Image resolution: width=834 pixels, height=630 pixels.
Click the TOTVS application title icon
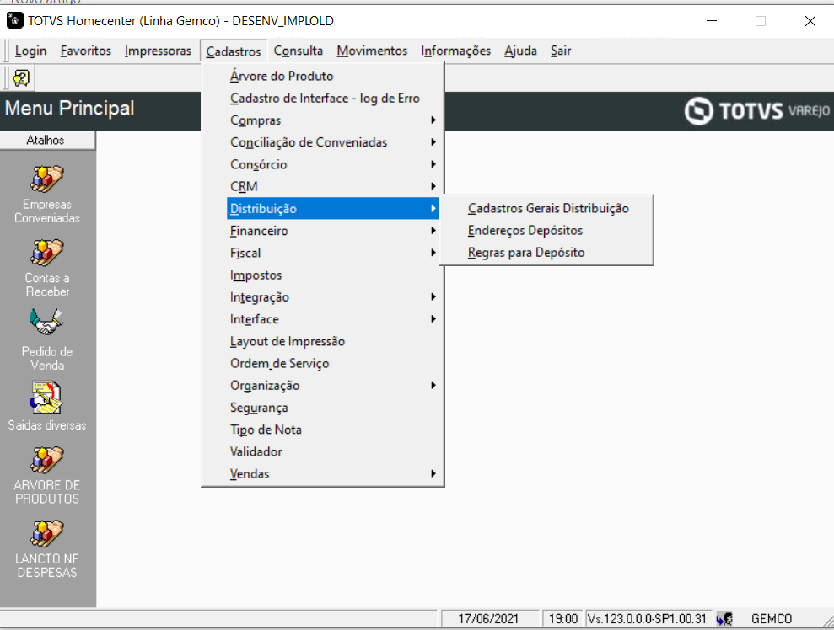pos(15,21)
